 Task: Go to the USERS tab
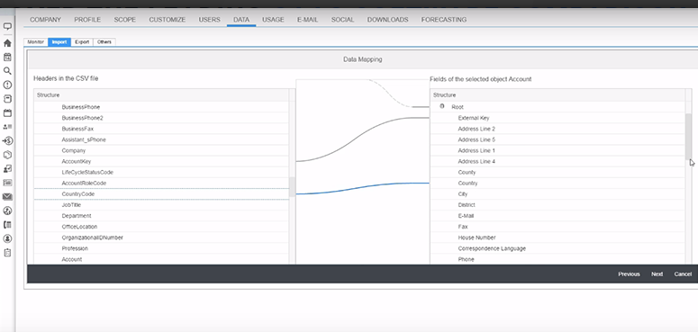209,20
